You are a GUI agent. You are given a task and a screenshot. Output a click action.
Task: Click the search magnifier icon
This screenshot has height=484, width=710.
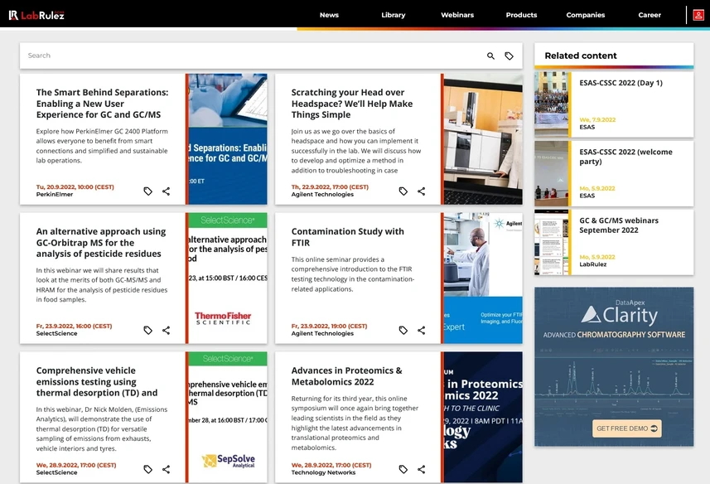tap(490, 56)
